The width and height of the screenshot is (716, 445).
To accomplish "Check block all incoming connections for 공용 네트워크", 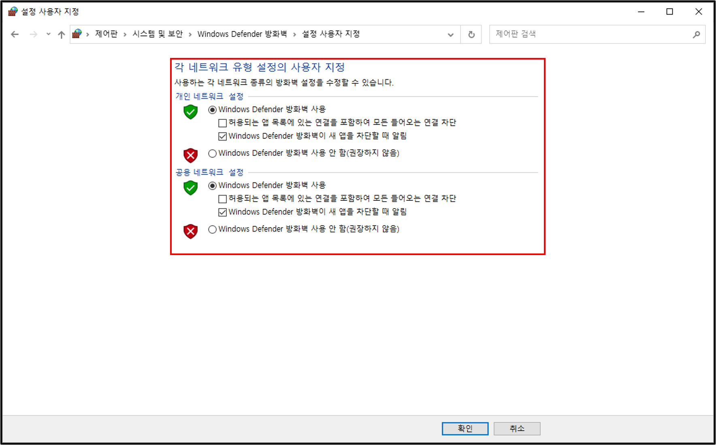I will pos(222,199).
